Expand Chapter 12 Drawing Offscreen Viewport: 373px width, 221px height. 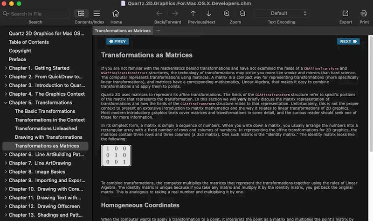[6, 206]
